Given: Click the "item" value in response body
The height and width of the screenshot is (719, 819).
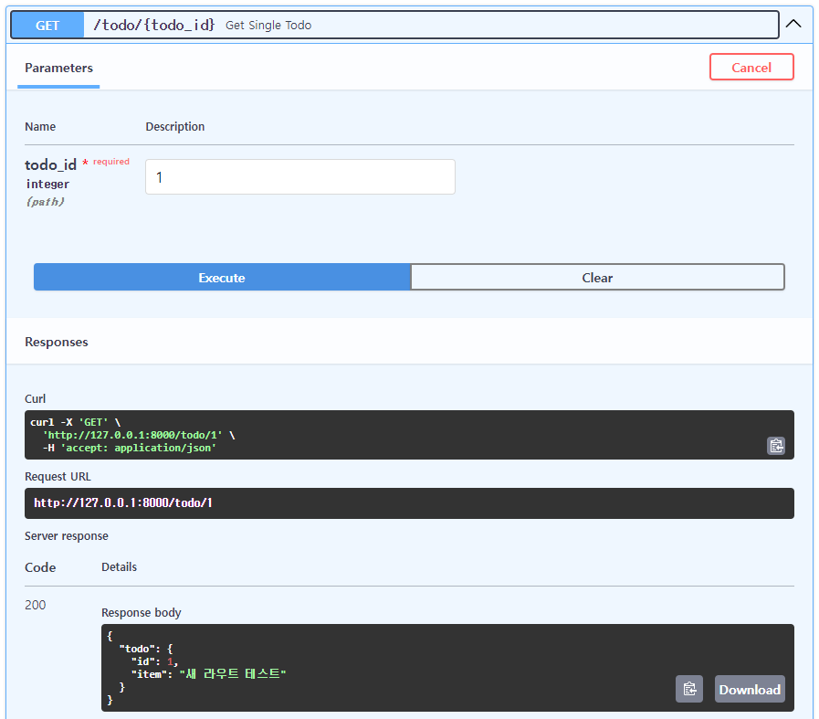Looking at the screenshot, I should 233,674.
